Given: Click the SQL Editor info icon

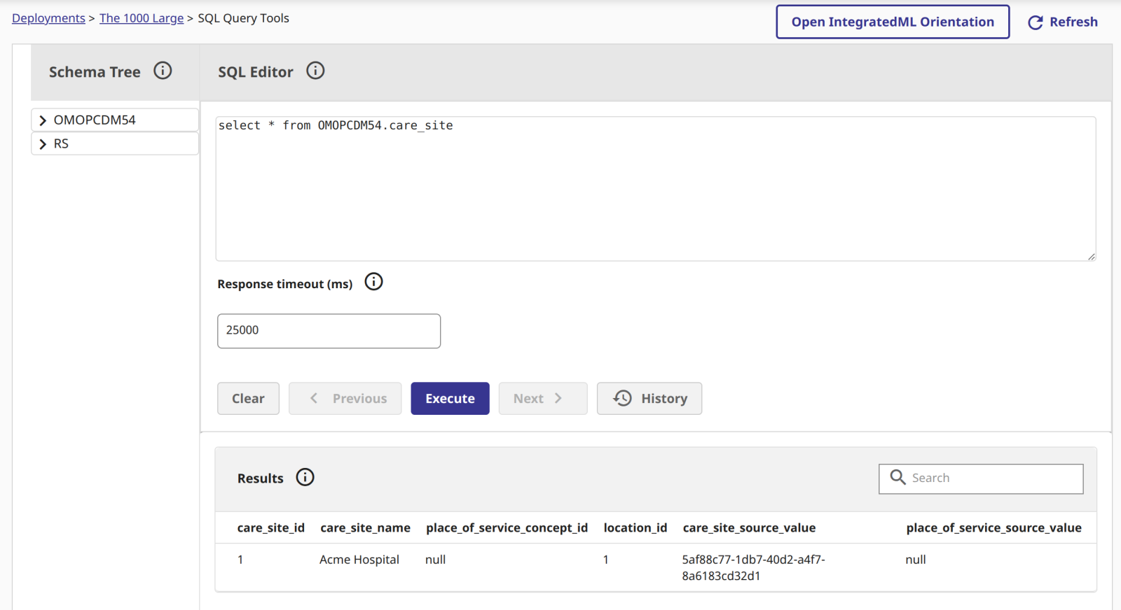Looking at the screenshot, I should pyautogui.click(x=315, y=71).
